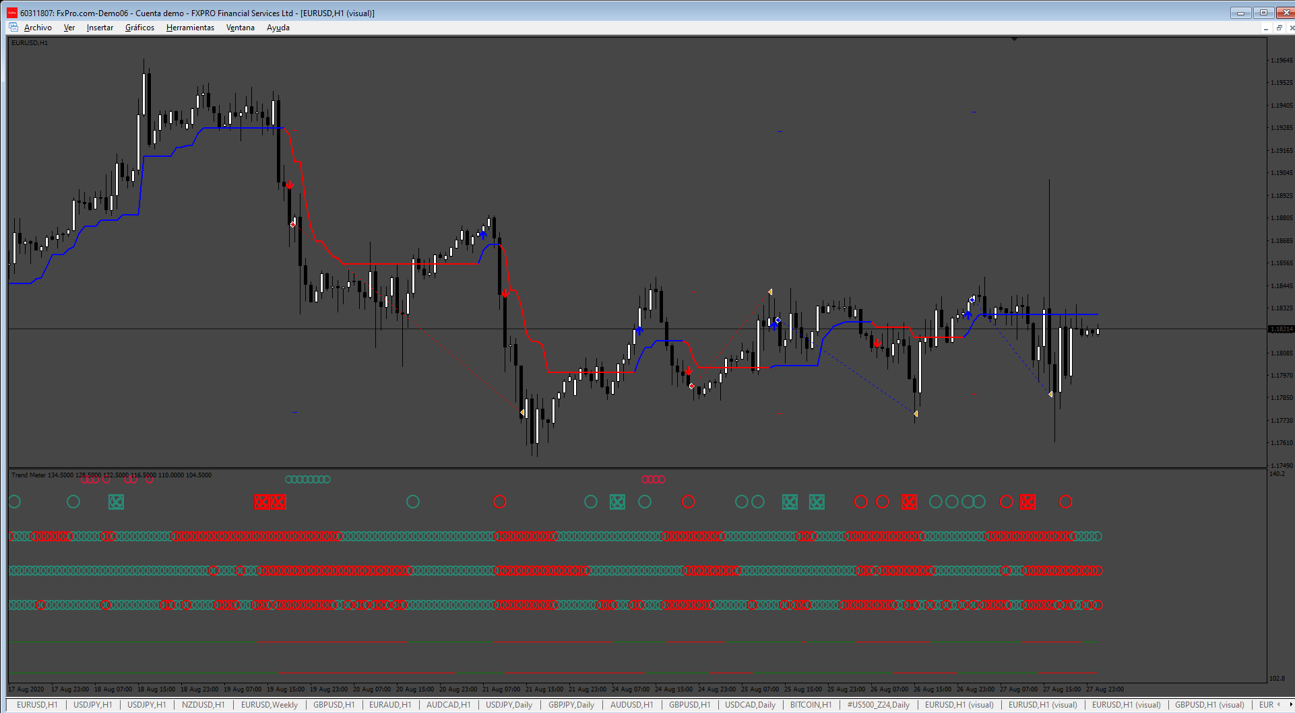This screenshot has width=1295, height=713.
Task: Click the EURUSD,H1 chart label
Action: click(x=30, y=43)
